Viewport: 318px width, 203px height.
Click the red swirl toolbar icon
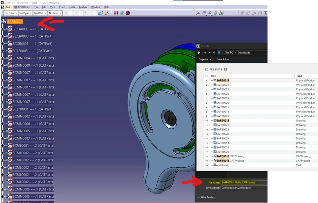pos(128,13)
